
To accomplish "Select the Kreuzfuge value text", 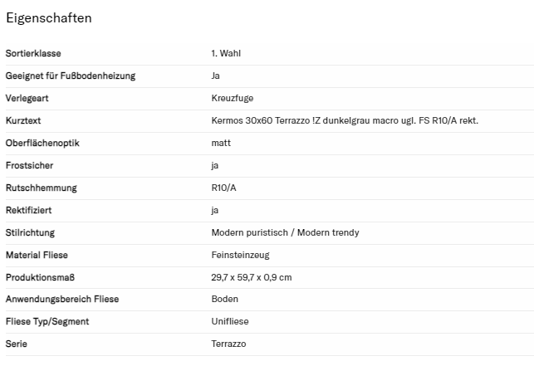I will tap(232, 99).
